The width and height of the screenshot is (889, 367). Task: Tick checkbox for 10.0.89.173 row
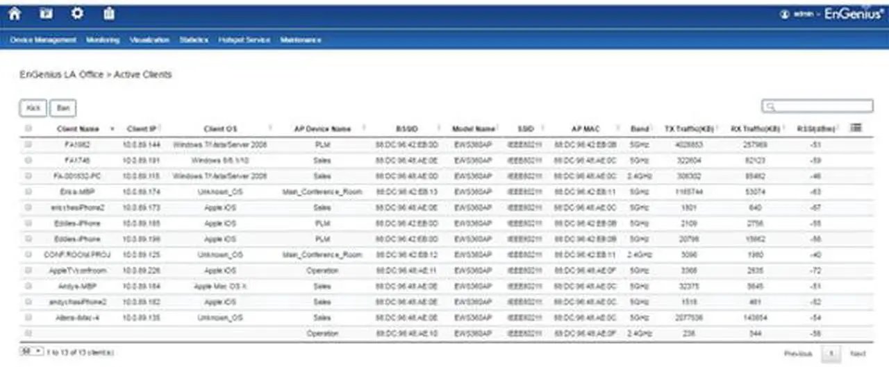coord(28,207)
